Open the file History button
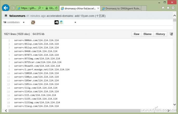 pos(160,34)
